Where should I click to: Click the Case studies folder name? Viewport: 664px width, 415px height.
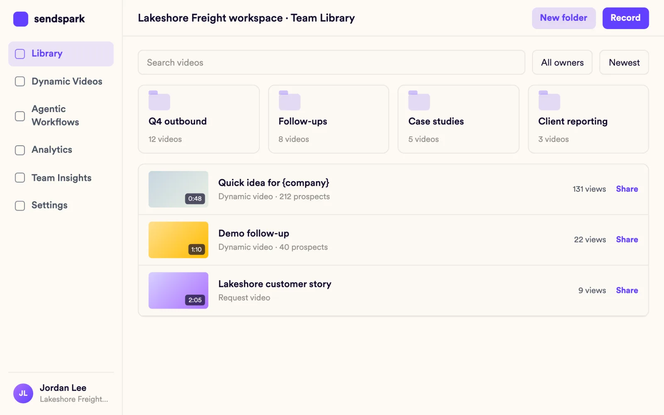(x=436, y=121)
